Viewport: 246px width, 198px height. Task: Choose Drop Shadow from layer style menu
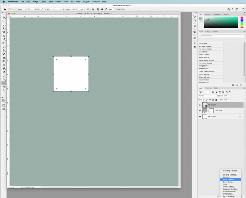click(x=230, y=196)
